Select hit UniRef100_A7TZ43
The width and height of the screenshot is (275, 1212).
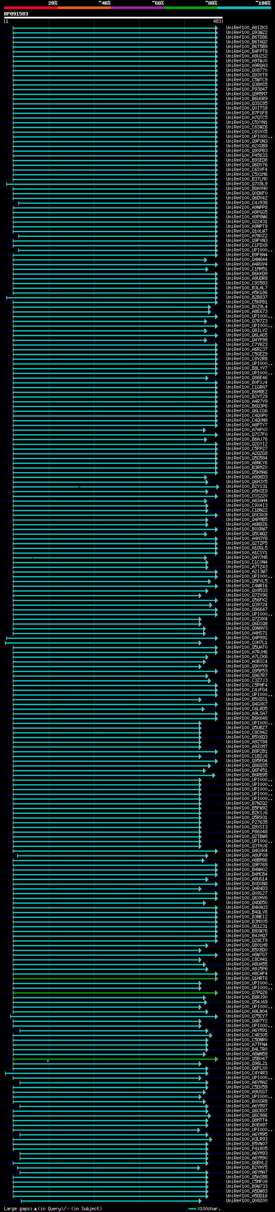coord(247,567)
